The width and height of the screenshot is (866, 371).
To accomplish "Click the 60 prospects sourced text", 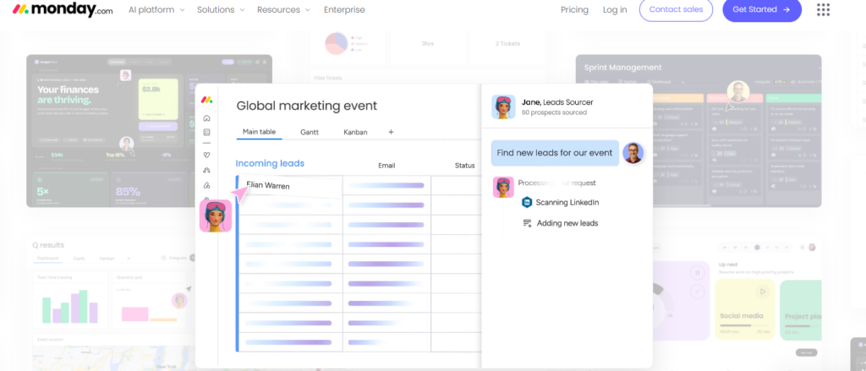I will tap(554, 112).
